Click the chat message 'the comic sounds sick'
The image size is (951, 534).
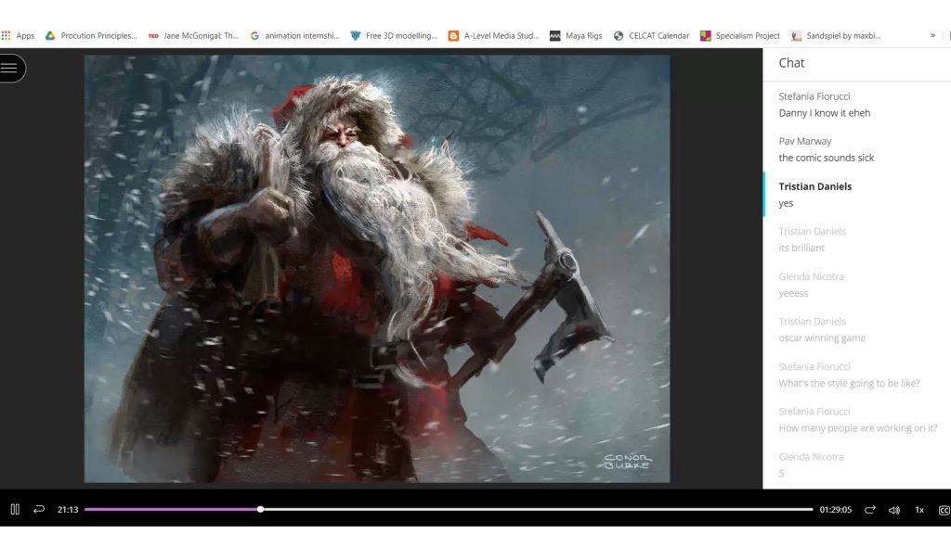(826, 158)
